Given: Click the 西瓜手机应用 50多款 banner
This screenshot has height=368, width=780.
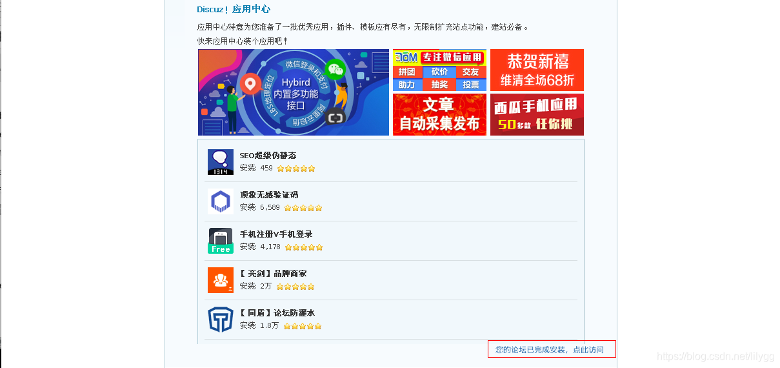Looking at the screenshot, I should [x=537, y=114].
